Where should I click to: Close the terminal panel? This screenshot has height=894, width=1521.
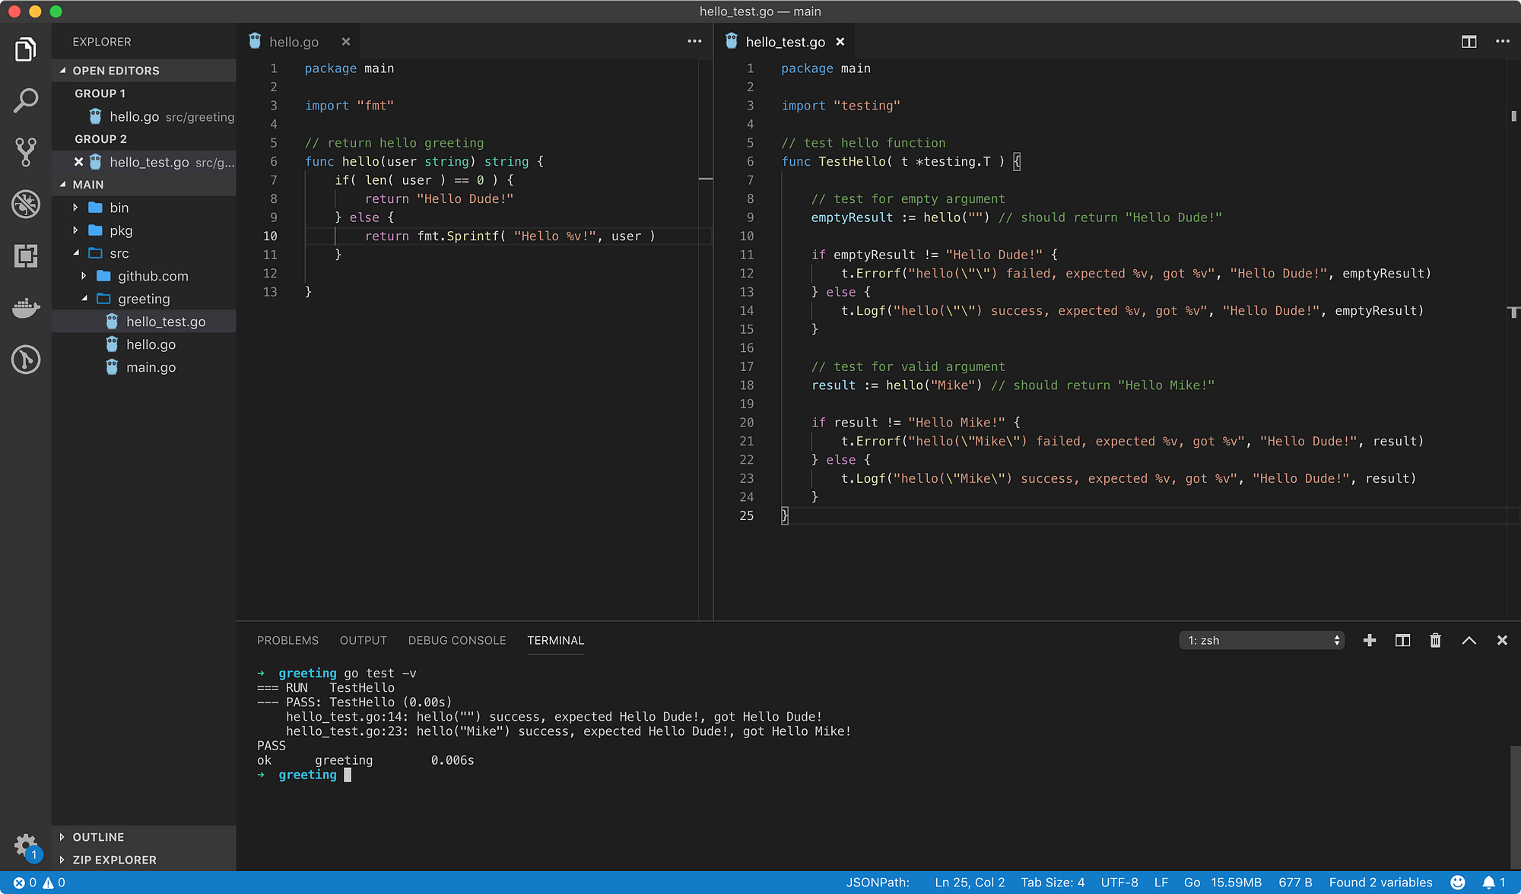(x=1502, y=640)
